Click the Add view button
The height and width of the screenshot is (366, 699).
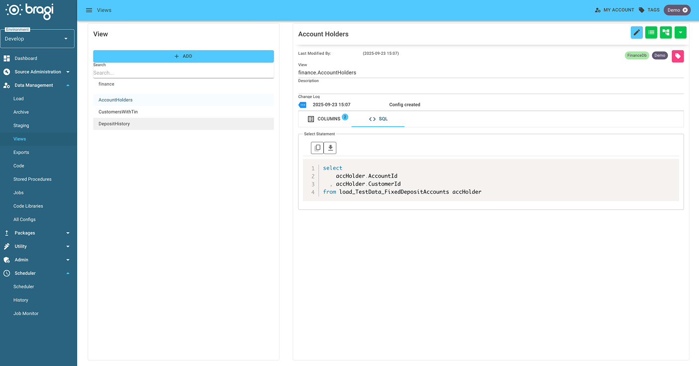(184, 56)
